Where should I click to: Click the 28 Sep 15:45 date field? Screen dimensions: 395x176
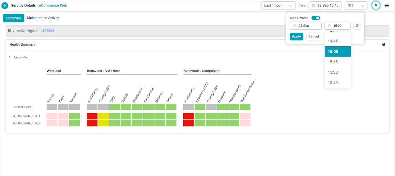(x=325, y=6)
